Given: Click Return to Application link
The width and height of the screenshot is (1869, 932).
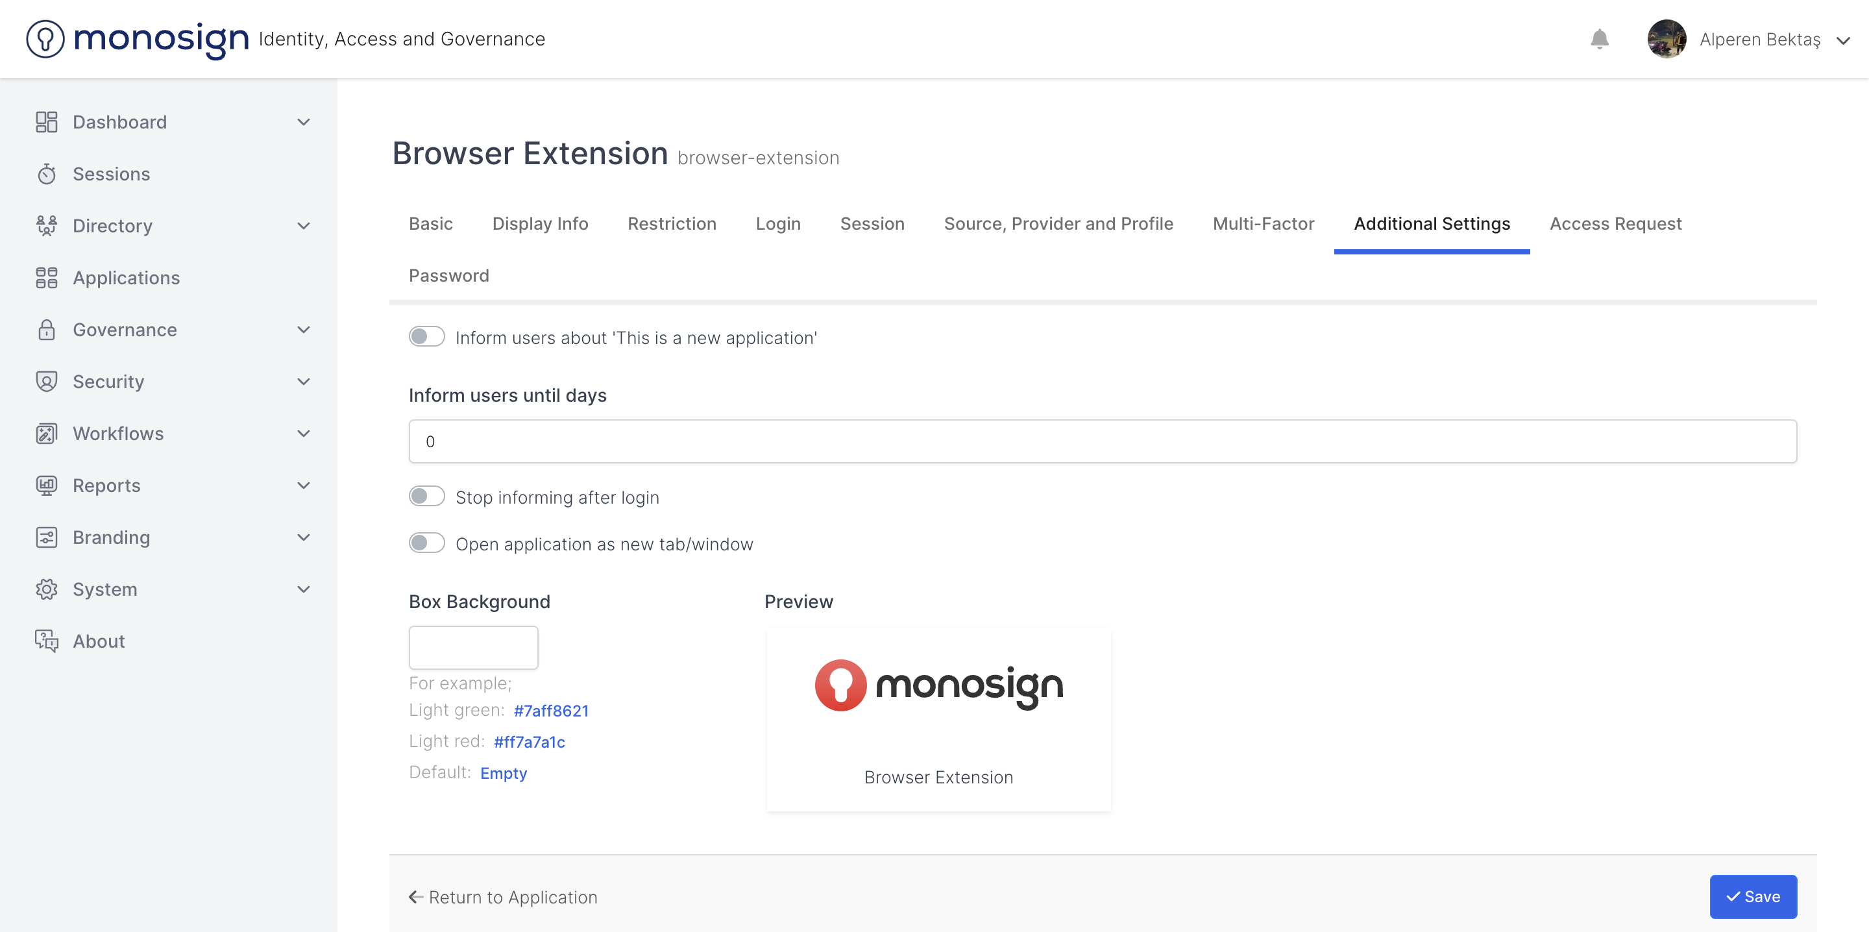Looking at the screenshot, I should (504, 897).
